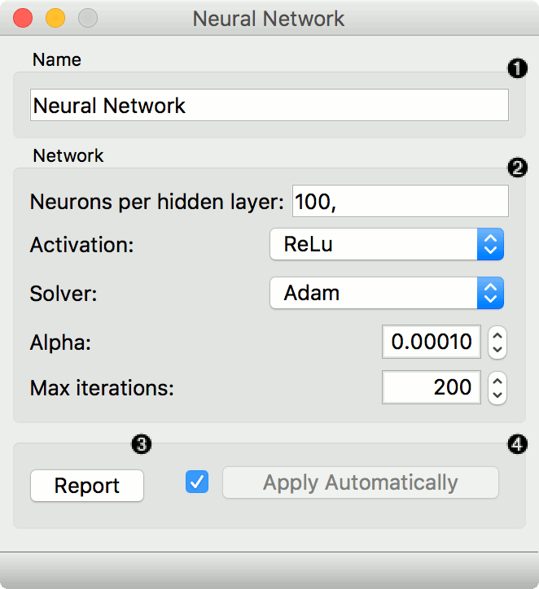
Task: Decrease Max iterations using down arrow
Action: coord(497,395)
